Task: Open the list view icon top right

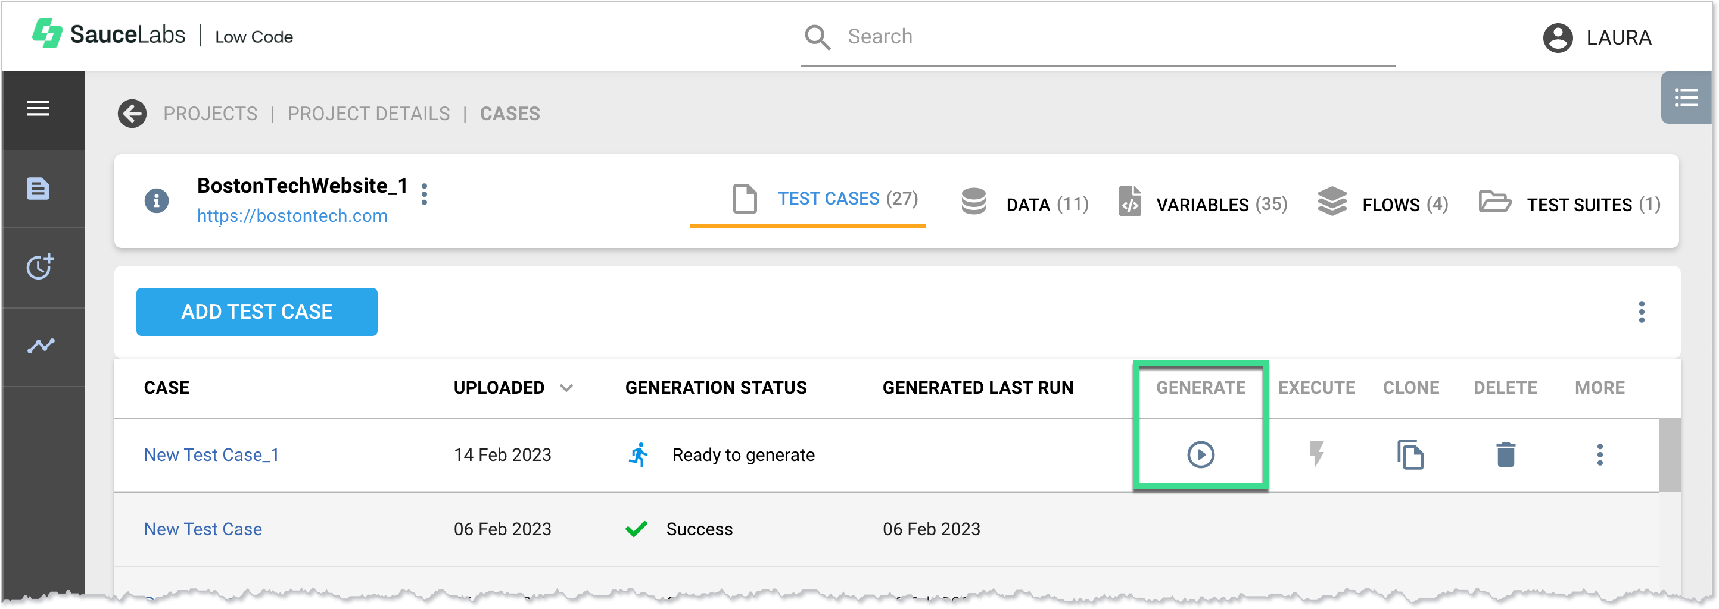Action: tap(1687, 98)
